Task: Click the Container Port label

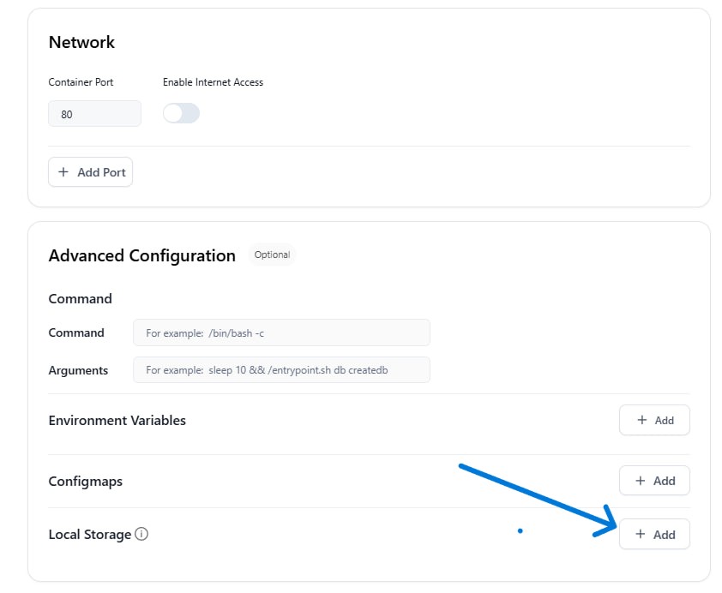Action: [x=81, y=82]
